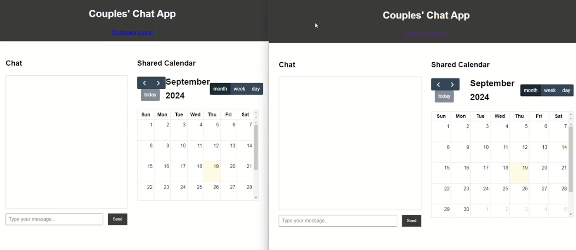Select week view in right calendar
The width and height of the screenshot is (576, 250).
550,90
